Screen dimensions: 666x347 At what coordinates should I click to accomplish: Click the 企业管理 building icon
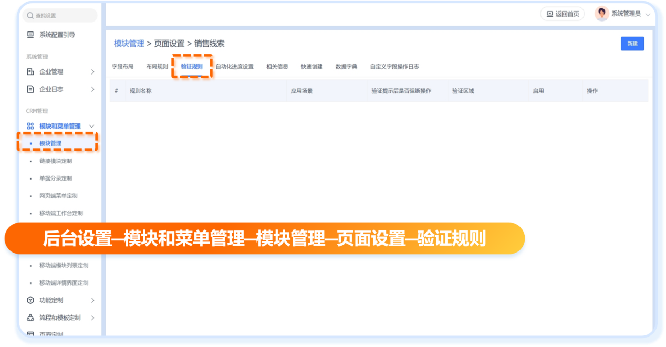(x=30, y=72)
